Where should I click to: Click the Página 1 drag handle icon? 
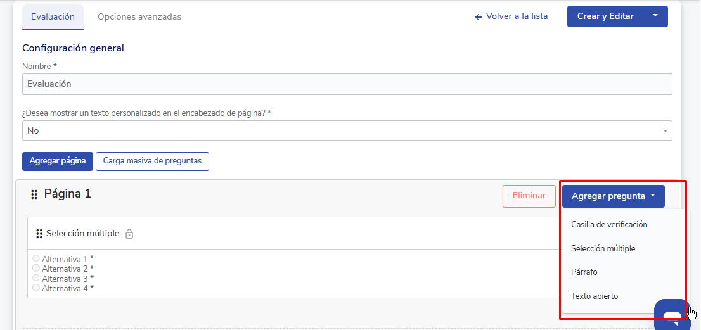(x=34, y=194)
